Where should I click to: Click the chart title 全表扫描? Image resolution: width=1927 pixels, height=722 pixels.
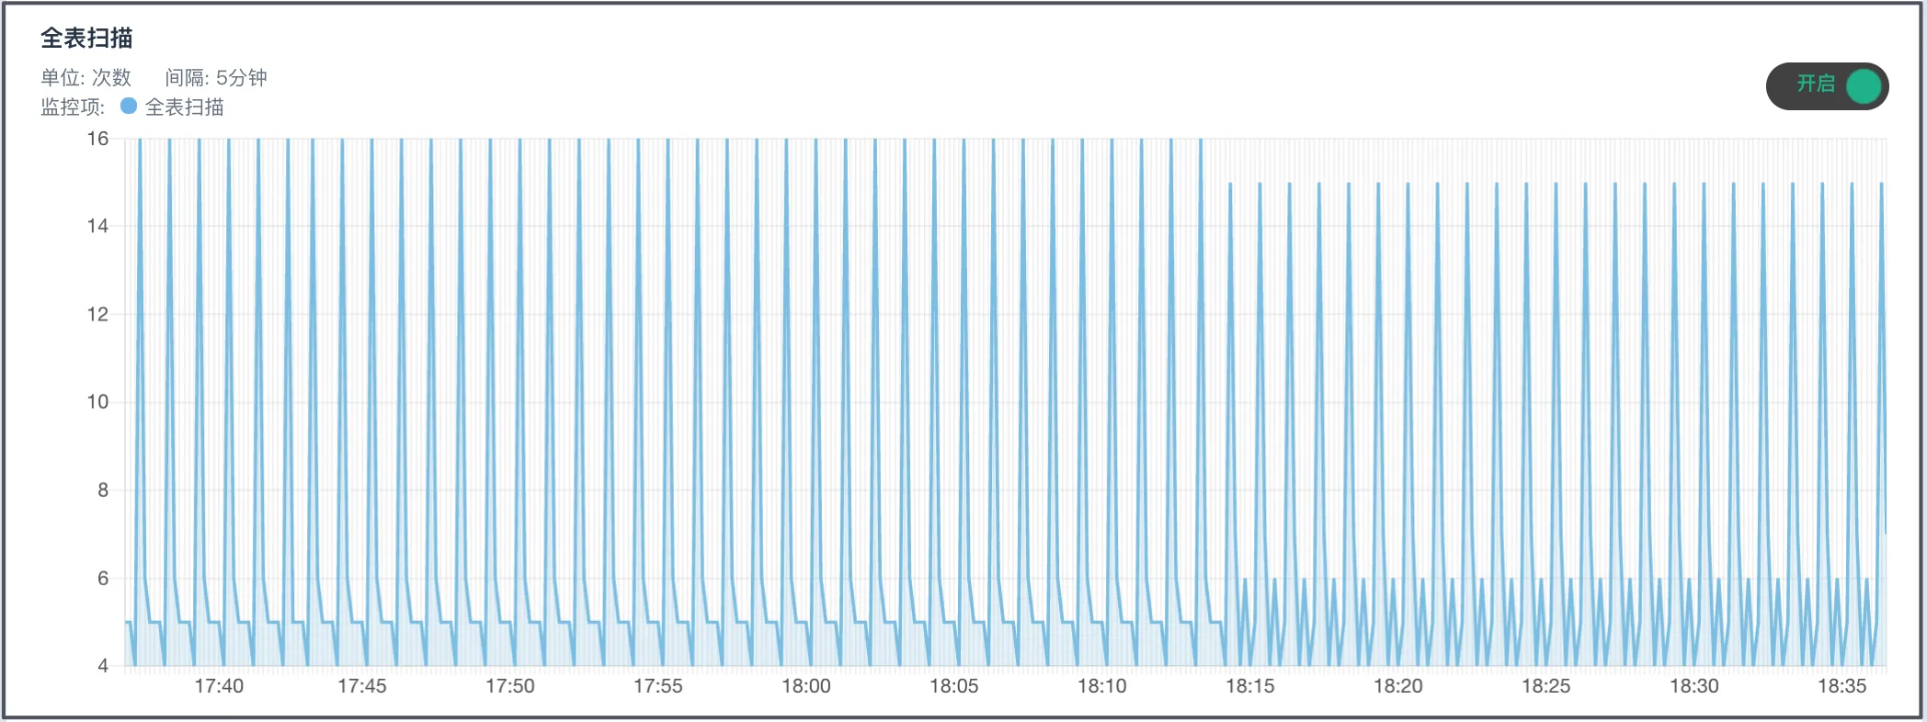(x=86, y=39)
